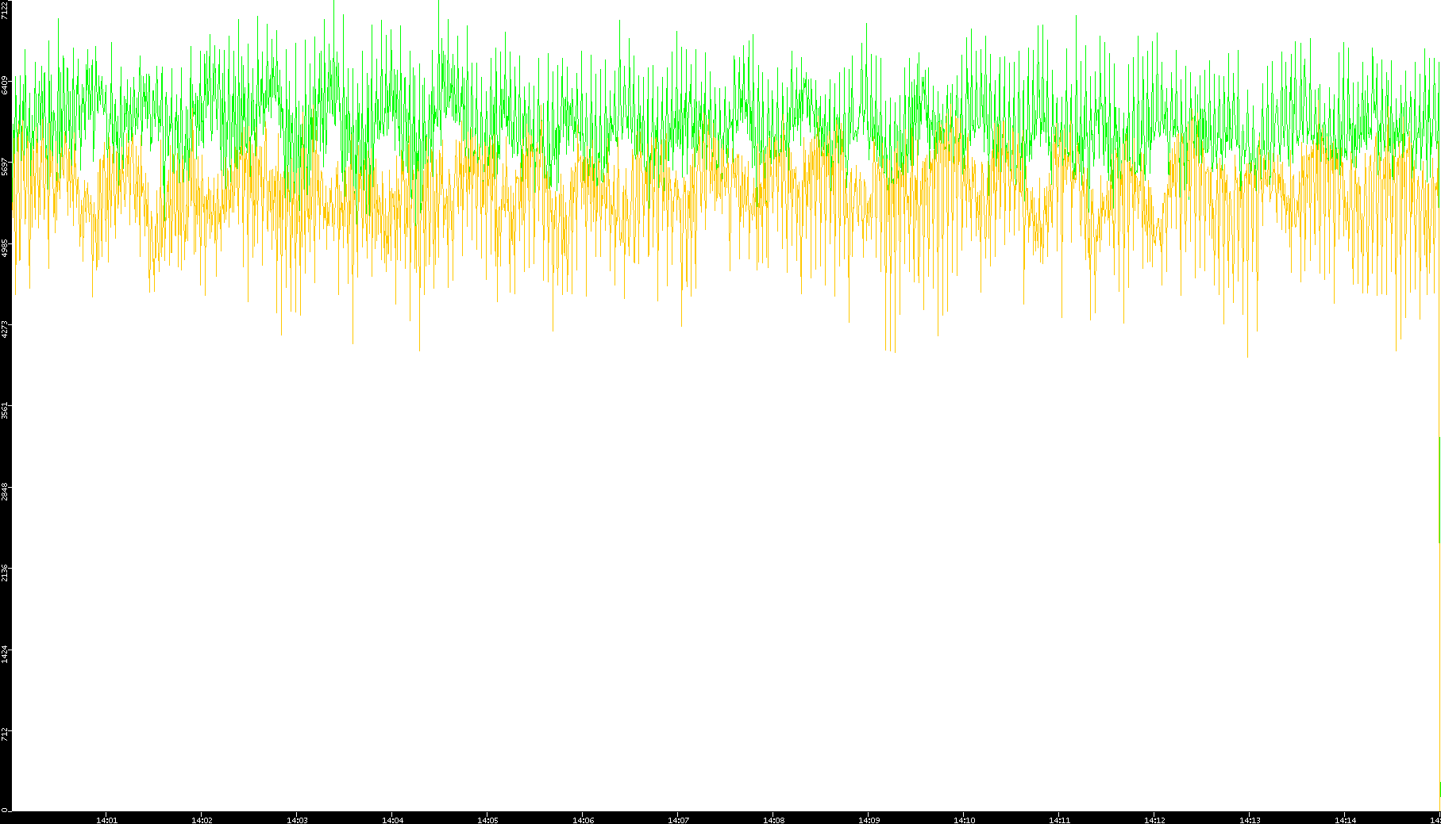Click the 1424 vertical axis value
This screenshot has width=1441, height=824.
click(6, 654)
